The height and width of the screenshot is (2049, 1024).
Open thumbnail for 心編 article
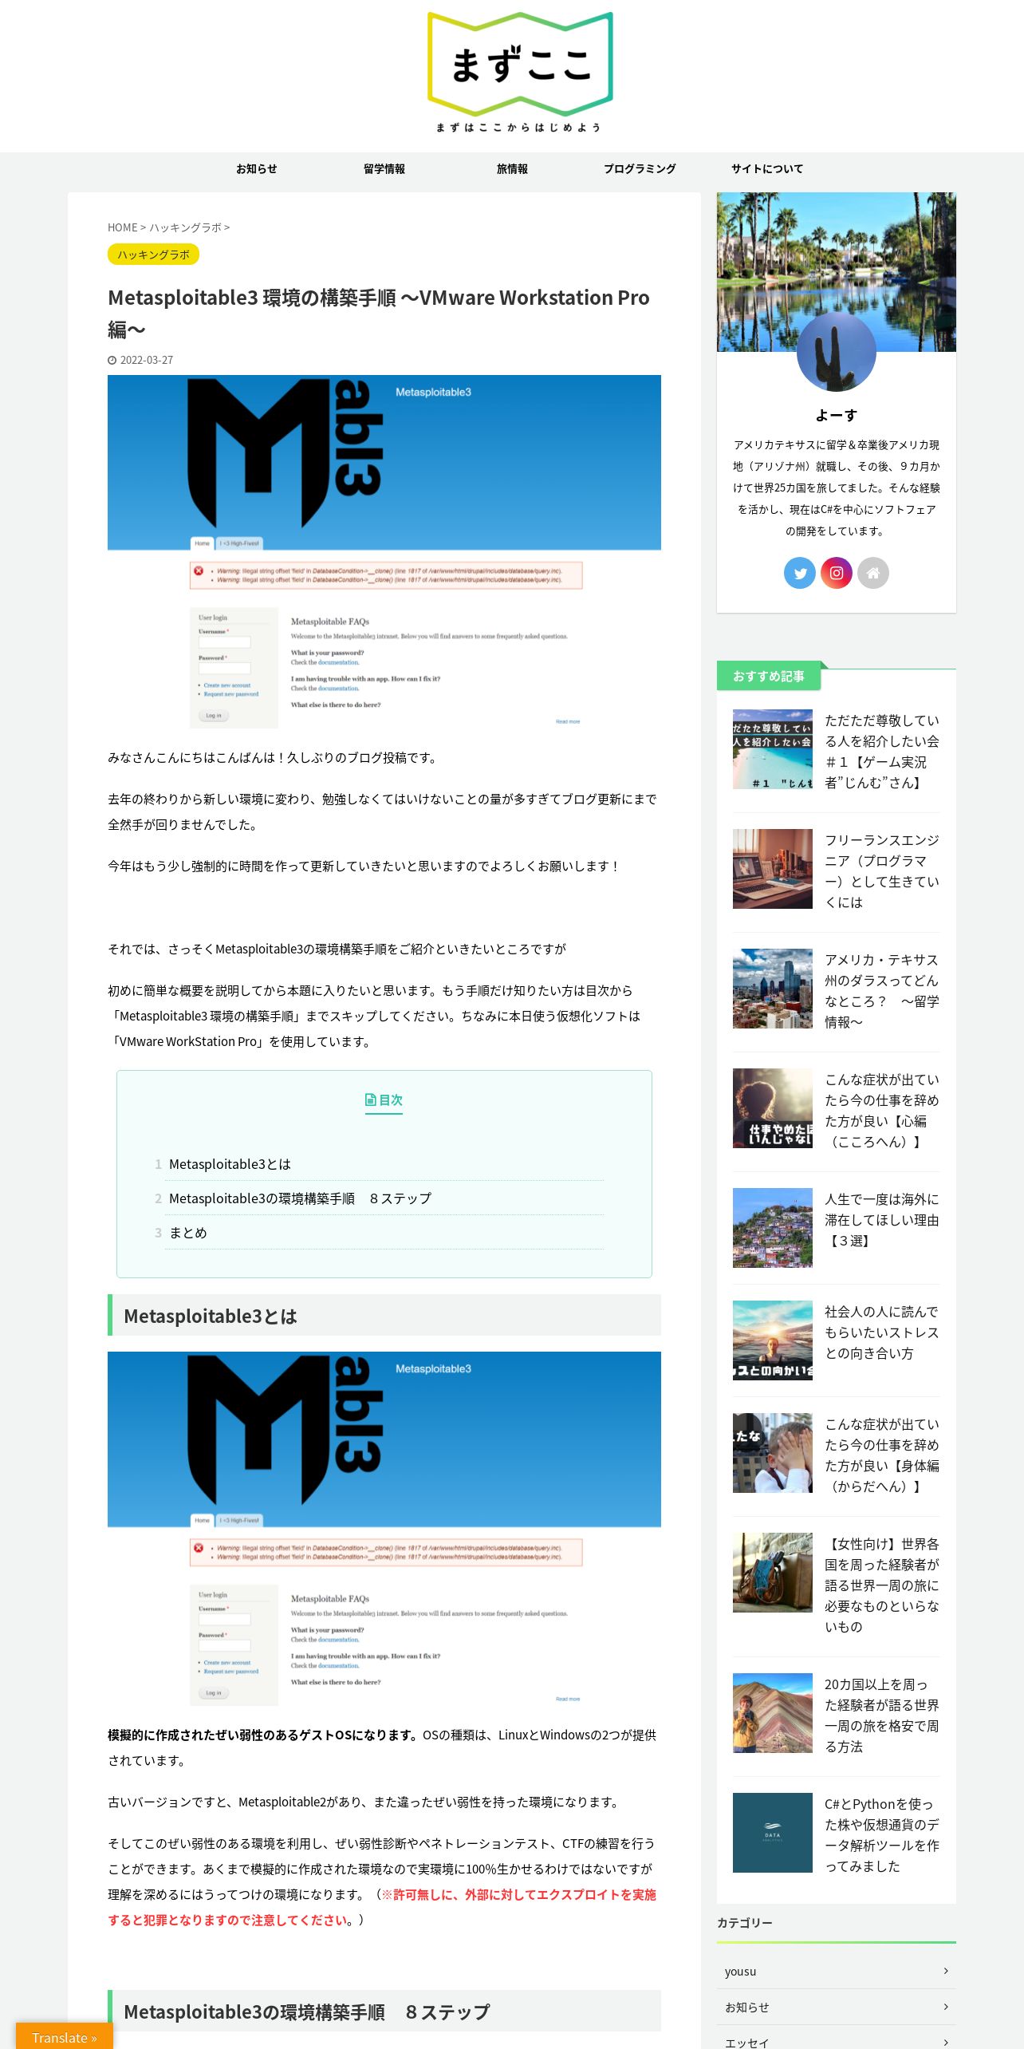(x=773, y=1108)
